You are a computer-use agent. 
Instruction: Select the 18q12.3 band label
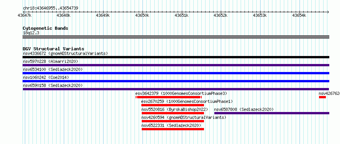pyautogui.click(x=31, y=33)
